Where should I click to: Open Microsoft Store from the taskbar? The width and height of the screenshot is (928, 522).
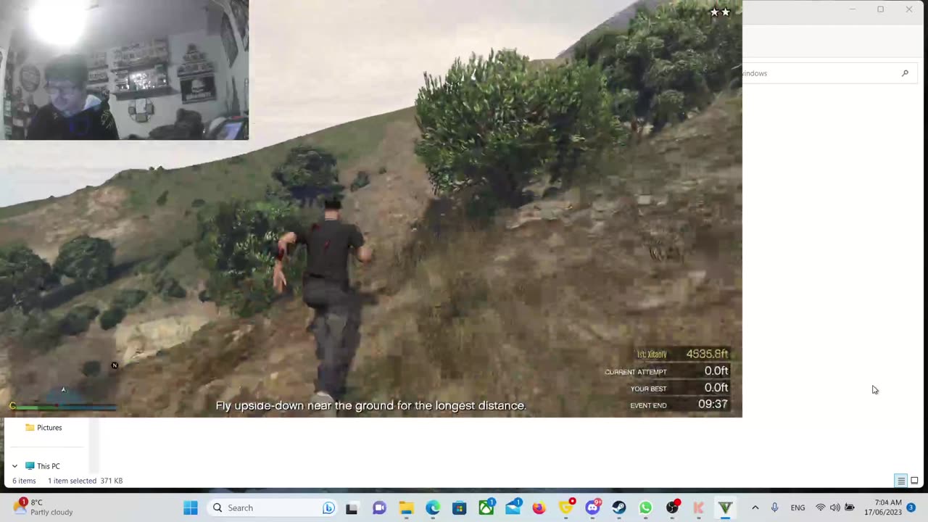pos(459,507)
